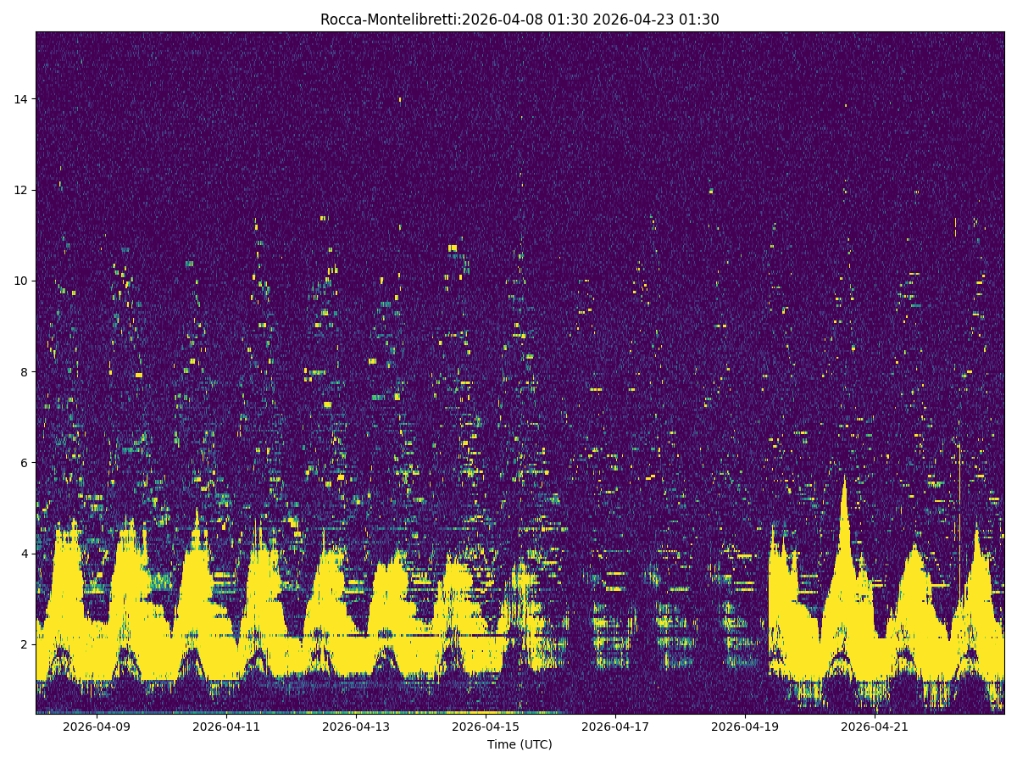Click the y-axis tick label 8
The image size is (1017, 763).
(x=24, y=372)
